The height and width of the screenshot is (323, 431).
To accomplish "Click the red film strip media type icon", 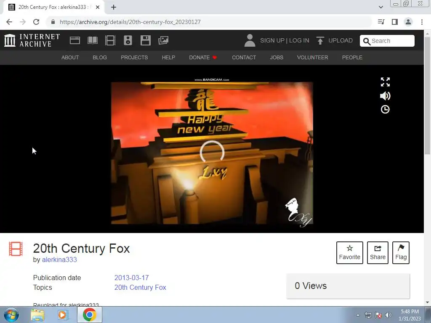I will [x=16, y=249].
